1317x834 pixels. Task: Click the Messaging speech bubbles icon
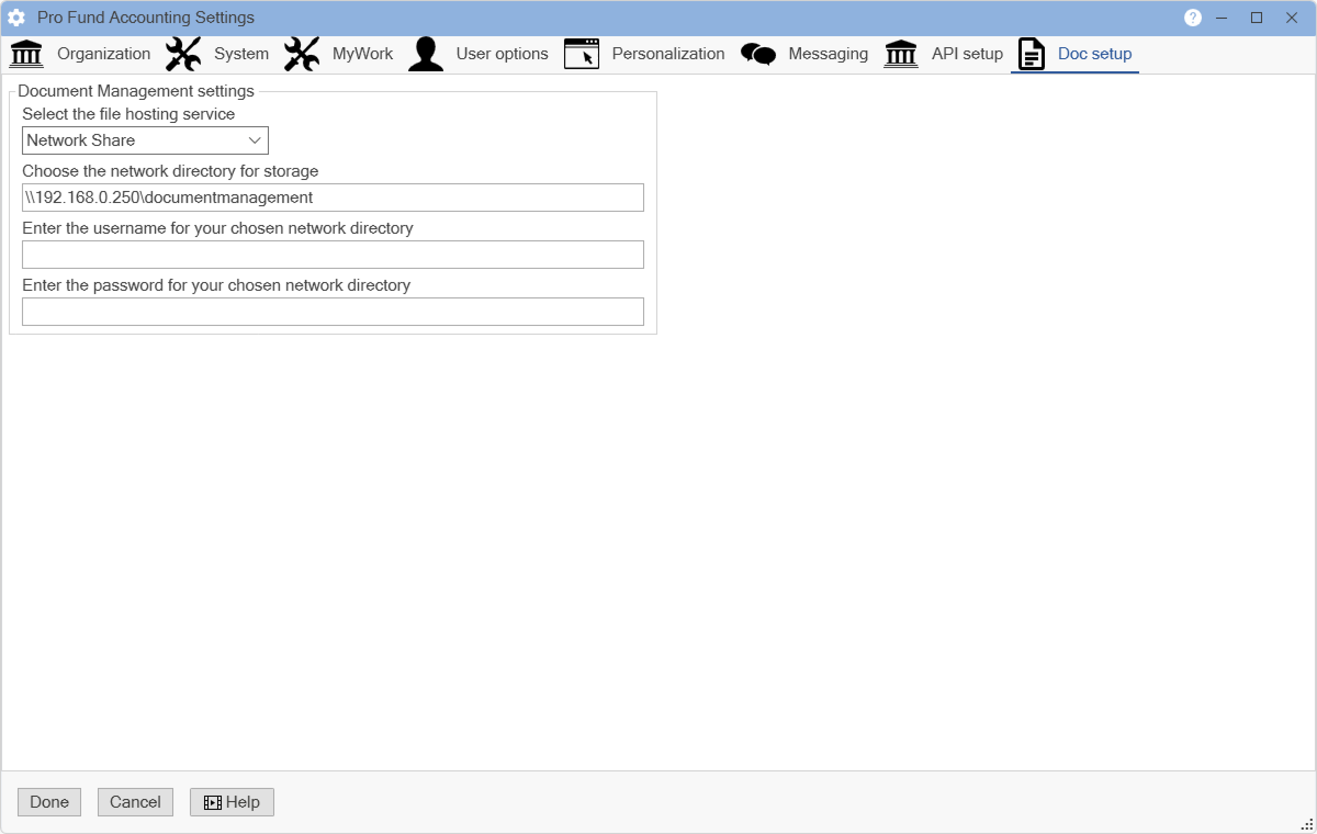coord(758,54)
